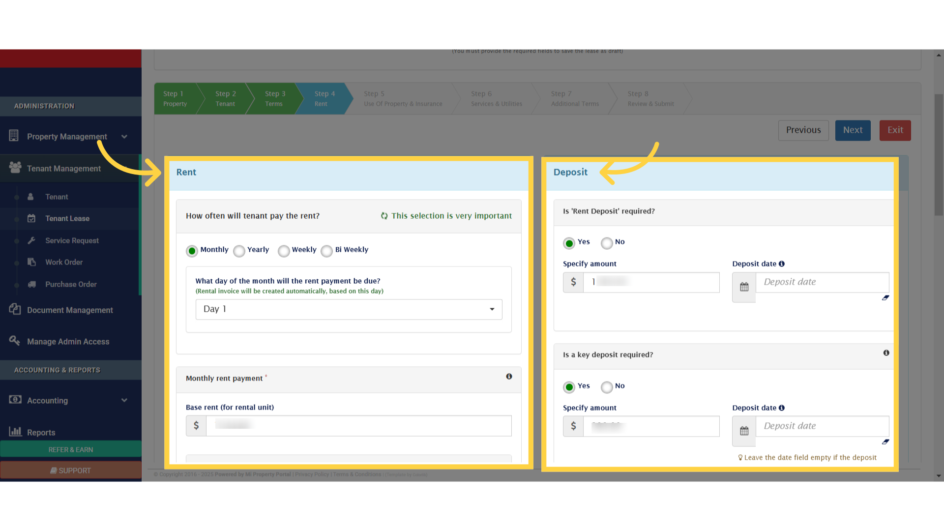Click the Property Management building icon
Image resolution: width=944 pixels, height=531 pixels.
[14, 135]
